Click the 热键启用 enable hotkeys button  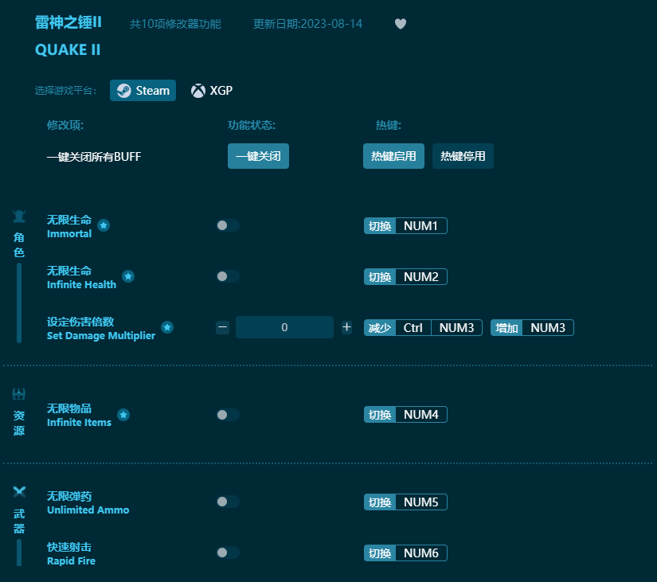click(x=393, y=156)
